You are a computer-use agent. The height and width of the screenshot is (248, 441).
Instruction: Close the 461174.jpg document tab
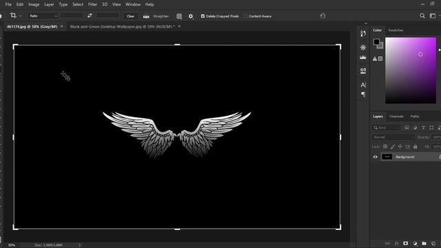[62, 26]
